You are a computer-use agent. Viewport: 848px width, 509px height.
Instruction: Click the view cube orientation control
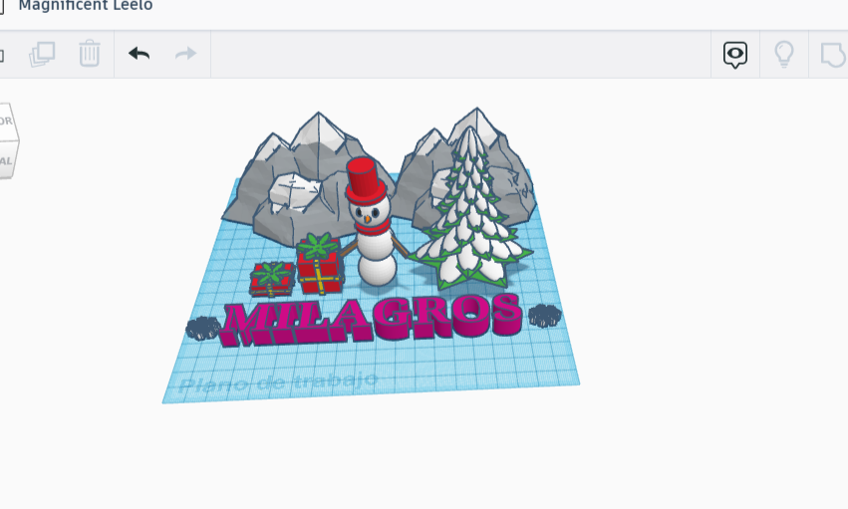click(8, 140)
